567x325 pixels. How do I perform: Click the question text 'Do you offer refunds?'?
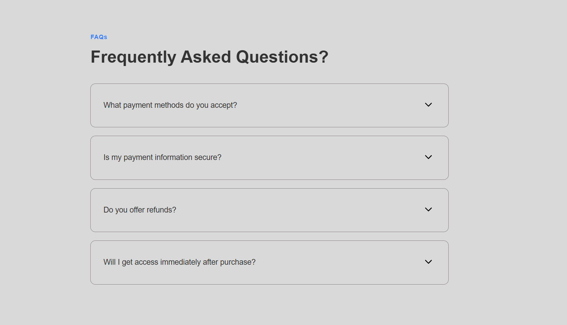coord(140,209)
